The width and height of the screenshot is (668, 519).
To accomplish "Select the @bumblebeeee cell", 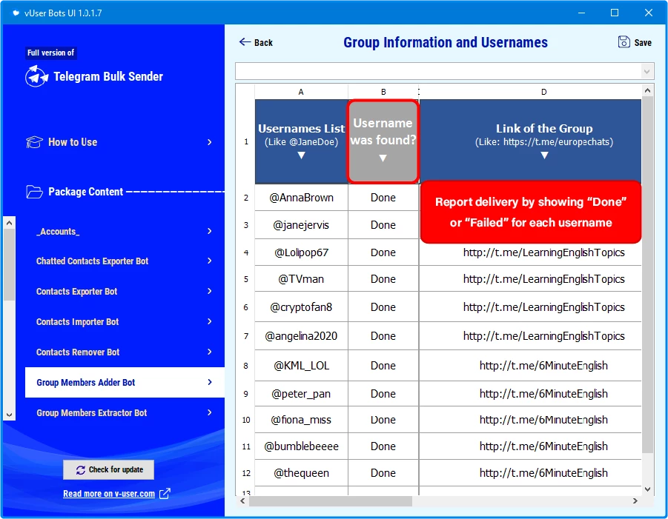I will (x=301, y=446).
